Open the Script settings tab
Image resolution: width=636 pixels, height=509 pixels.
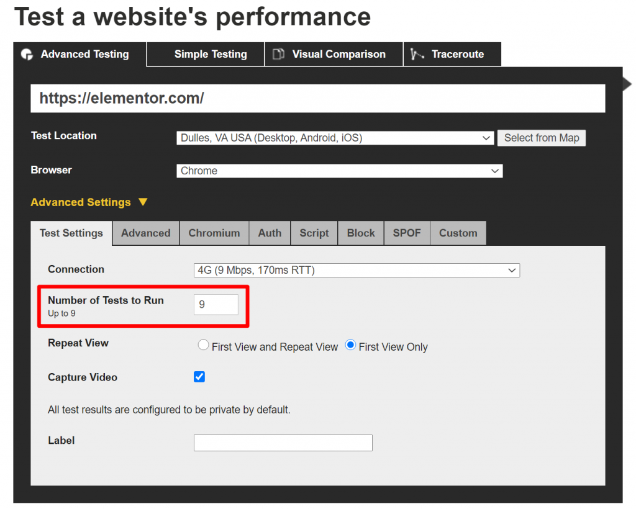click(x=314, y=233)
